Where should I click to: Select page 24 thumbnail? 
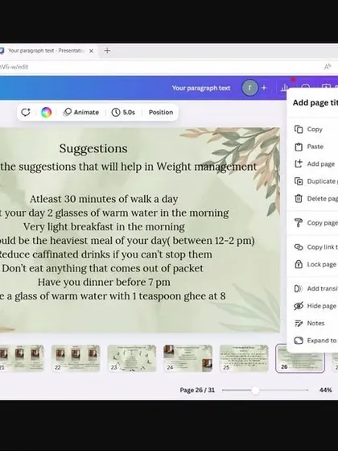[x=188, y=358]
